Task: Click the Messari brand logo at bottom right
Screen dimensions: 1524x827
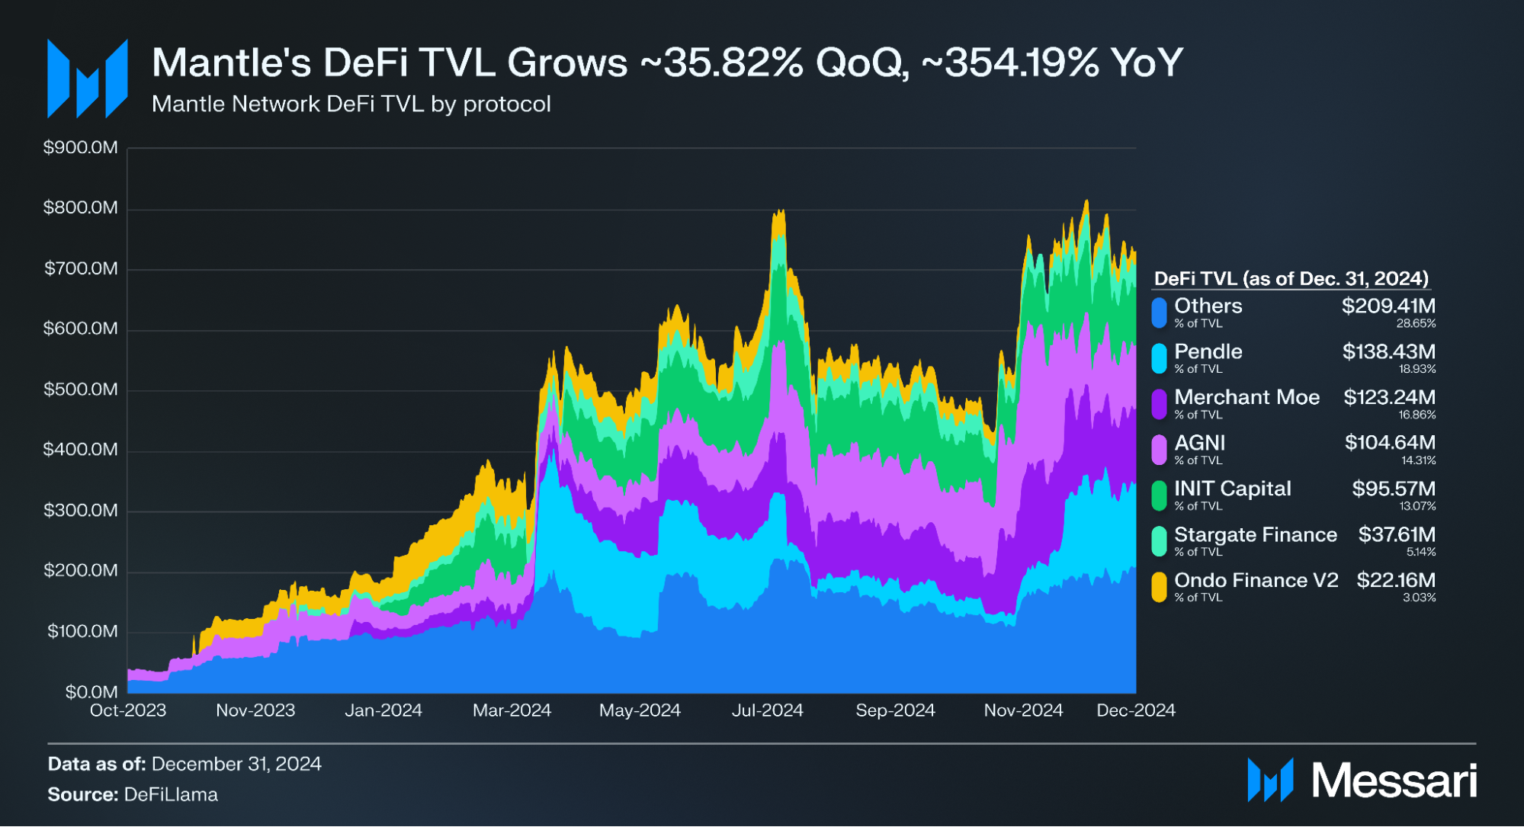Action: click(x=1362, y=781)
